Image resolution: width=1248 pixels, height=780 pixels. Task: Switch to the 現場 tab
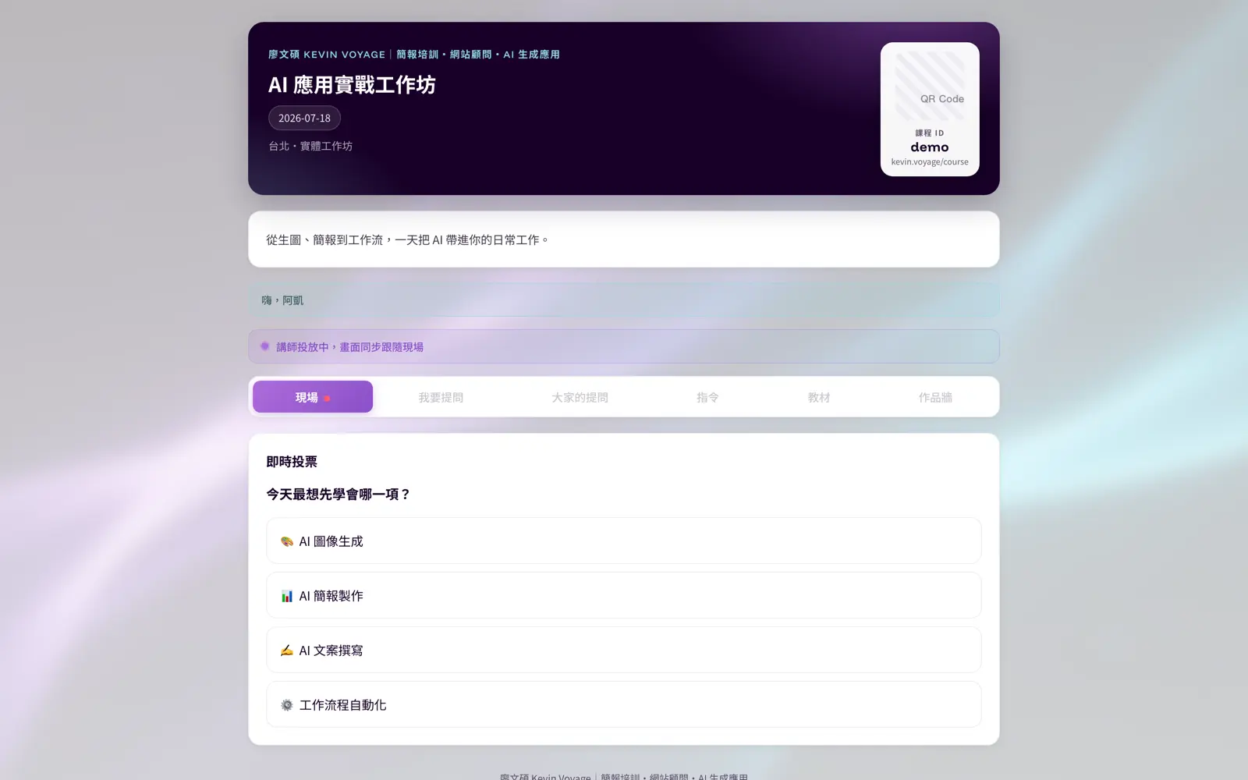pyautogui.click(x=312, y=397)
